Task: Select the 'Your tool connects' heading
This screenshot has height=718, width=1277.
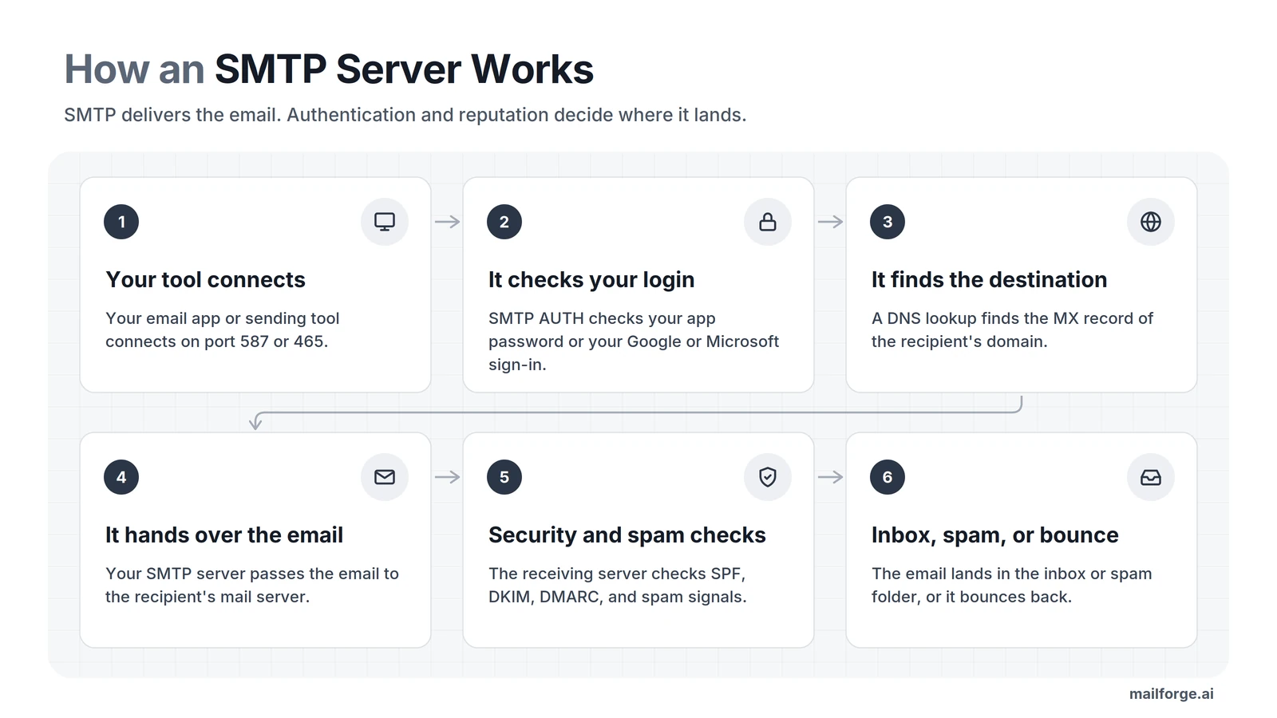Action: (205, 280)
